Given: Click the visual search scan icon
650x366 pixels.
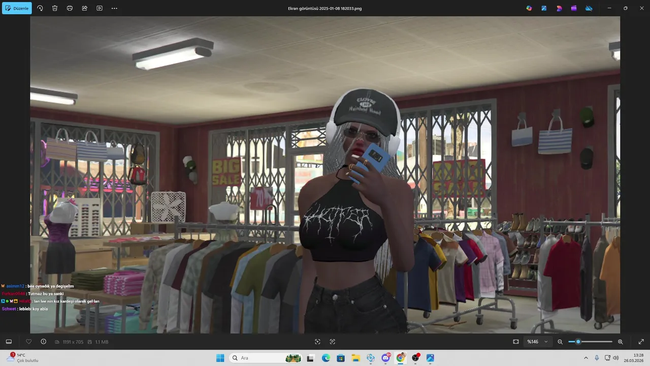Looking at the screenshot, I should (317, 342).
